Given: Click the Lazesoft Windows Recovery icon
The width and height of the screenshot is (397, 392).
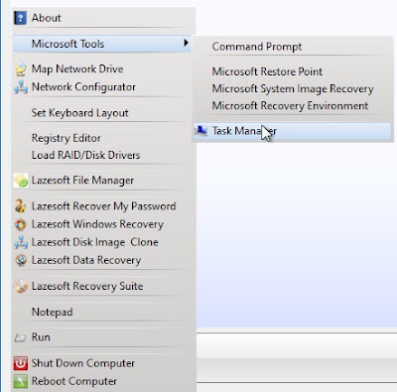Looking at the screenshot, I should (x=21, y=224).
